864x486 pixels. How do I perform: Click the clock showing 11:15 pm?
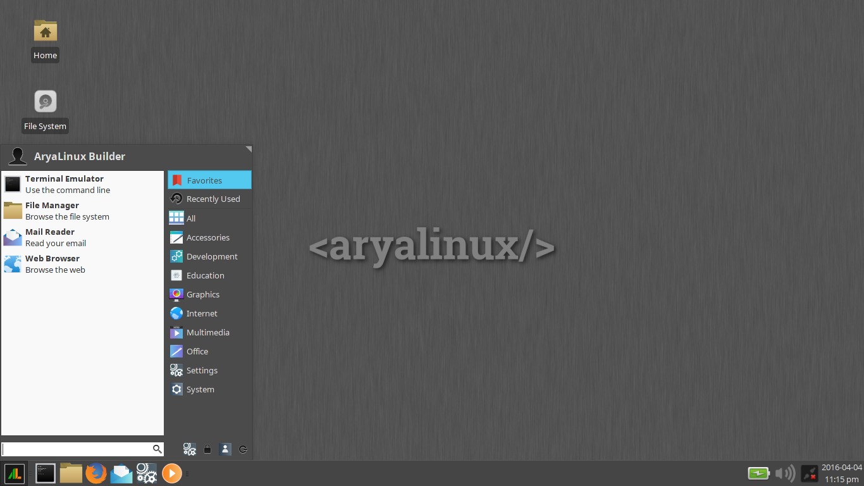click(842, 473)
